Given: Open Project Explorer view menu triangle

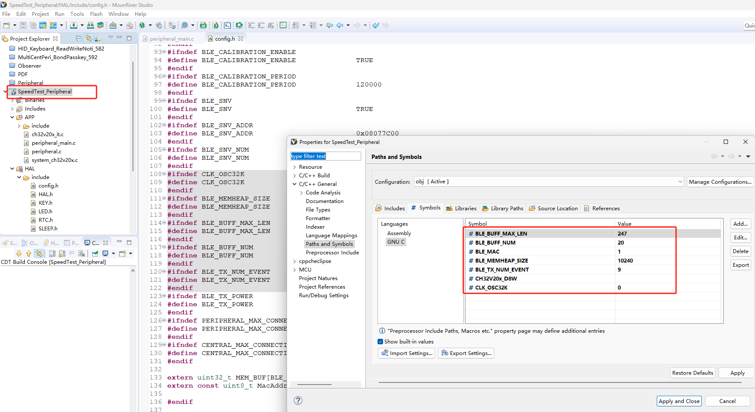Looking at the screenshot, I should pyautogui.click(x=110, y=37).
